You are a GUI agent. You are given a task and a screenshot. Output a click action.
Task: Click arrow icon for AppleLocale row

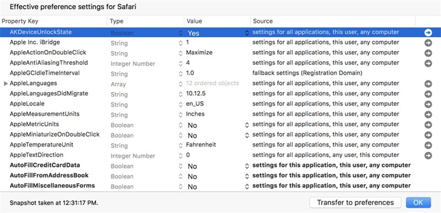pos(428,104)
